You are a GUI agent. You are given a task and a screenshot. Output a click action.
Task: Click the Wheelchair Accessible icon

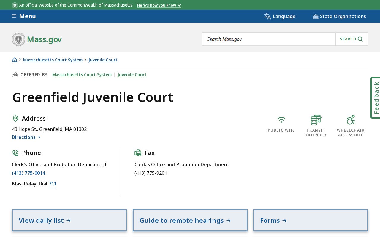coord(351,120)
